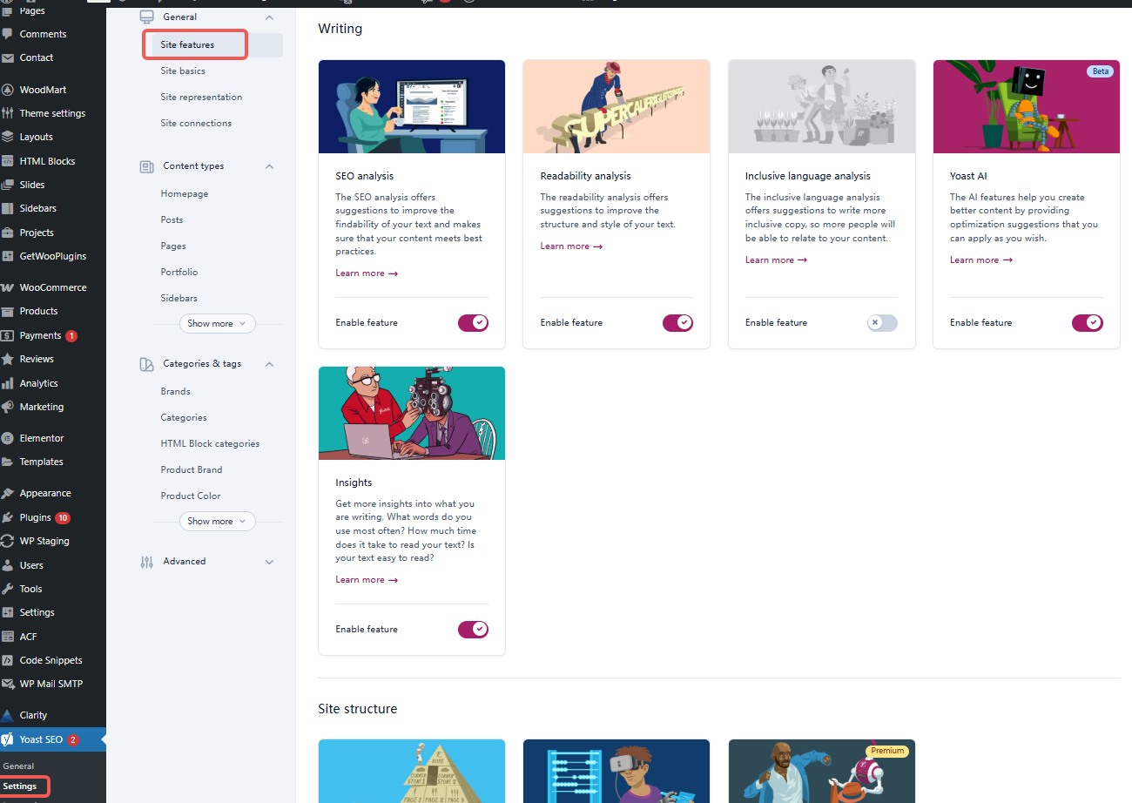Click the Insights card illustration
This screenshot has width=1132, height=803.
pyautogui.click(x=411, y=413)
